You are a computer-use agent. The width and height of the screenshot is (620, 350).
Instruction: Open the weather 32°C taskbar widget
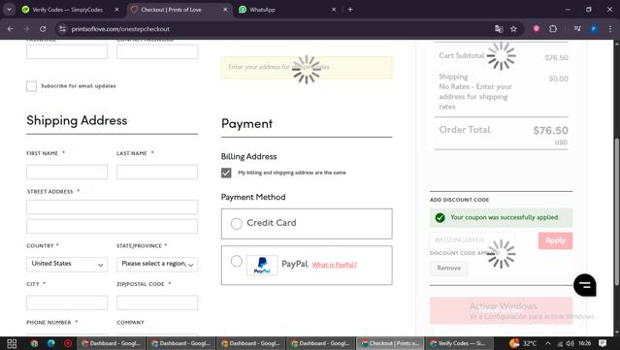click(x=523, y=343)
